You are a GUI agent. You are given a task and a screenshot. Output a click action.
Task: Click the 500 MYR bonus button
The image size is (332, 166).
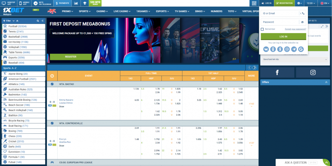95,3
